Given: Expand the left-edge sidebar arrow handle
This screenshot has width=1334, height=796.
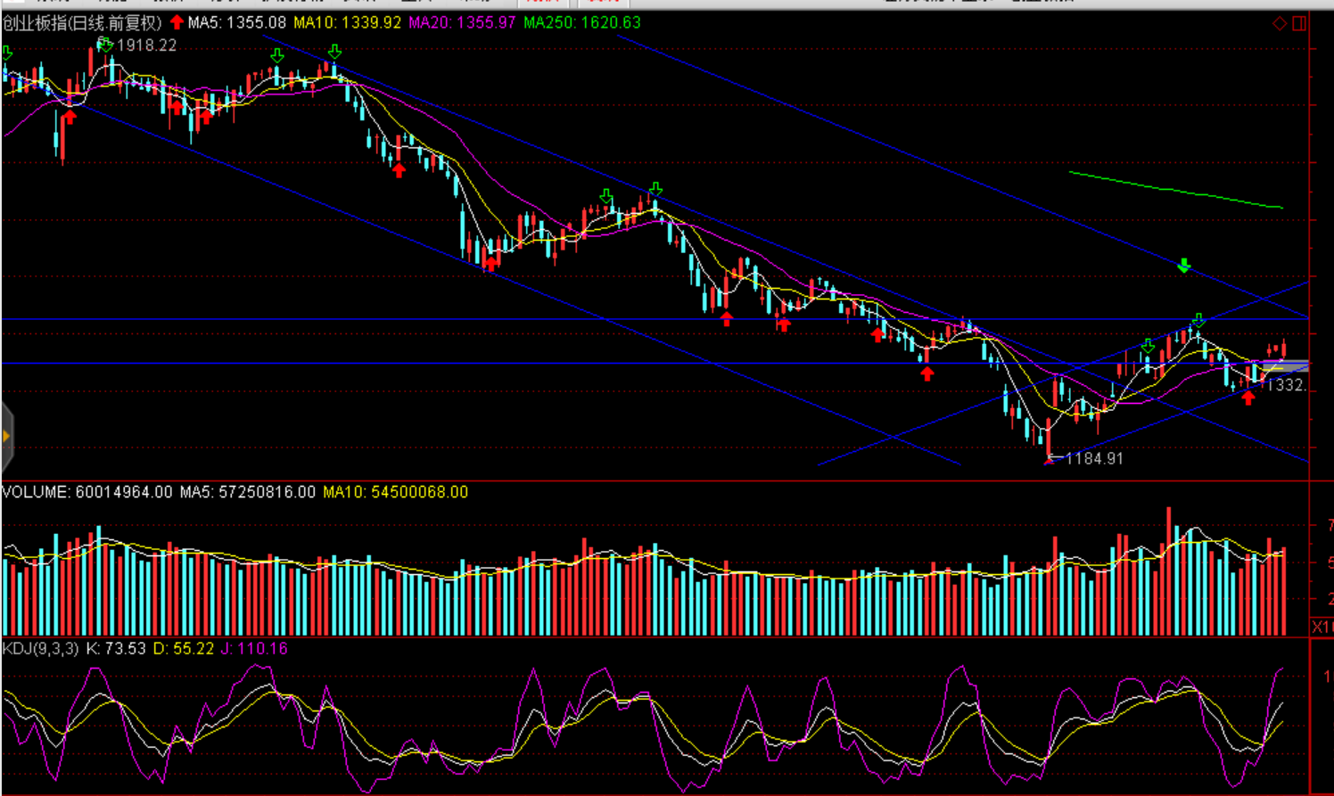Looking at the screenshot, I should pyautogui.click(x=6, y=436).
